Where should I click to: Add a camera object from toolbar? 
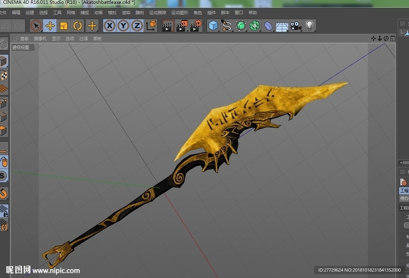(x=296, y=26)
